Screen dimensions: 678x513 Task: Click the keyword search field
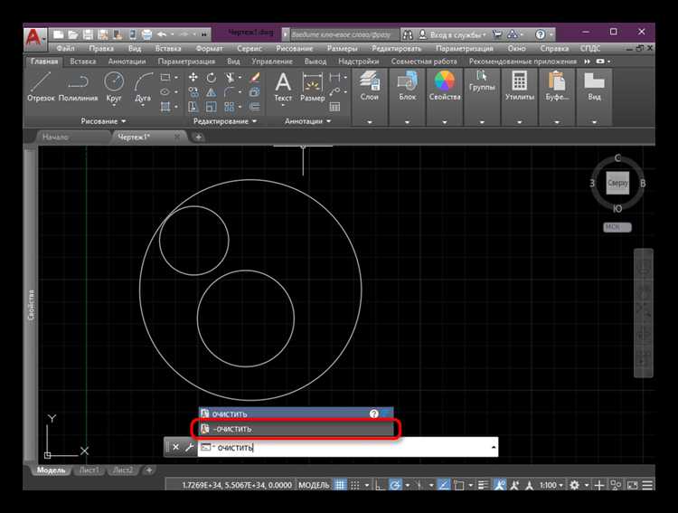coord(344,34)
